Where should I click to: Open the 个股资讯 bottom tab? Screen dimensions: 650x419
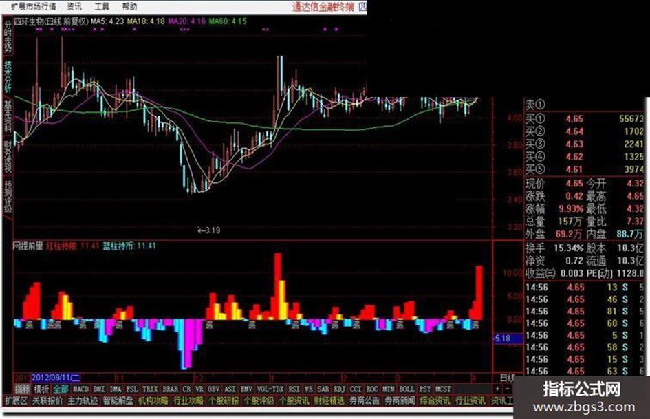point(294,400)
